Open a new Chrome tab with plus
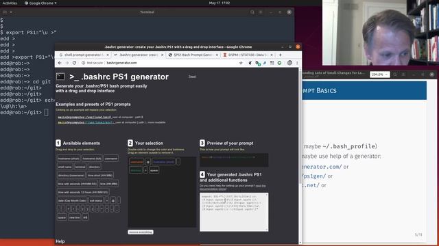The width and height of the screenshot is (439, 246). (281, 55)
